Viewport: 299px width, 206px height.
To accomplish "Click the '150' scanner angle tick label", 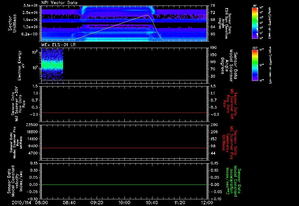I will pos(213,55).
